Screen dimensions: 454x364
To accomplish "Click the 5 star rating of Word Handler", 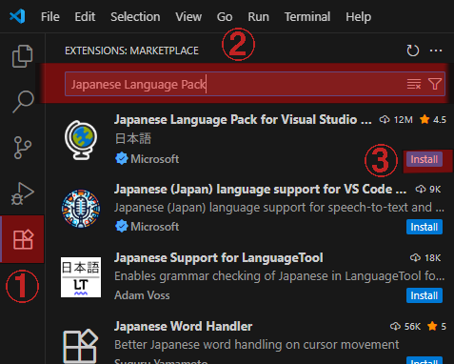I will [x=437, y=326].
